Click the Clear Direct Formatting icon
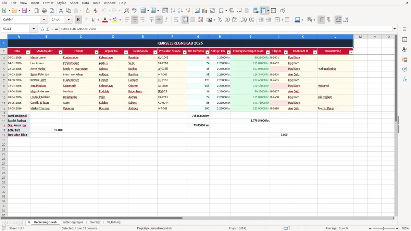Image resolution: width=411 pixels, height=231 pixels. pos(96,11)
